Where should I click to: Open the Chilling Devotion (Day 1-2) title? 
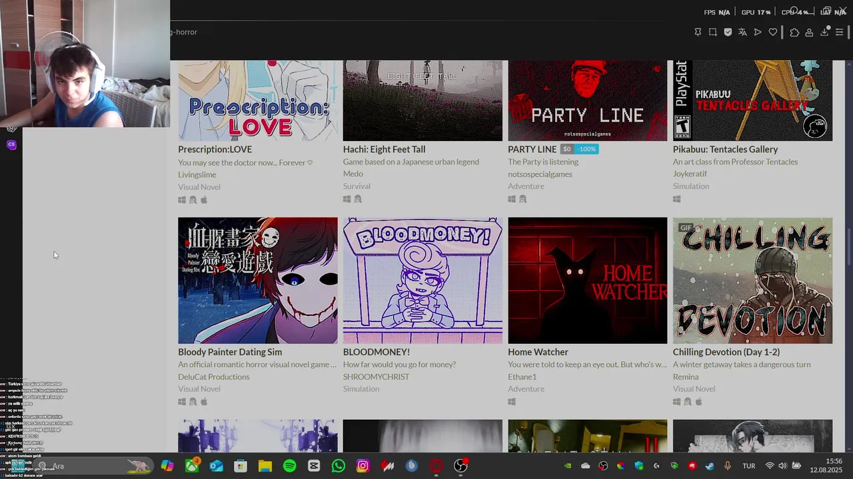point(726,352)
